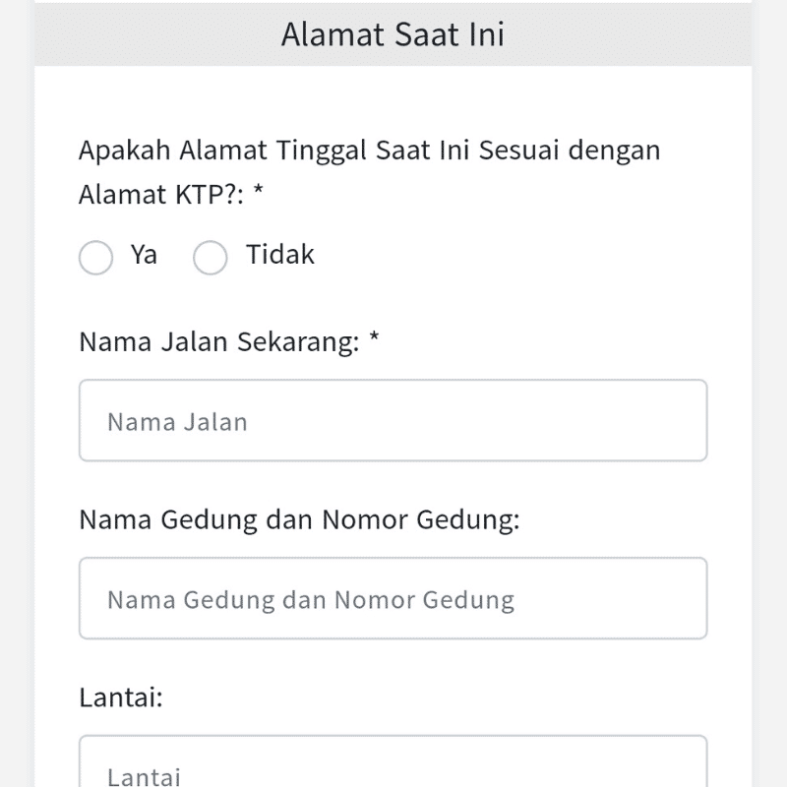
Task: Click the Apakah Alamat Tinggal question text
Action: coord(369,150)
